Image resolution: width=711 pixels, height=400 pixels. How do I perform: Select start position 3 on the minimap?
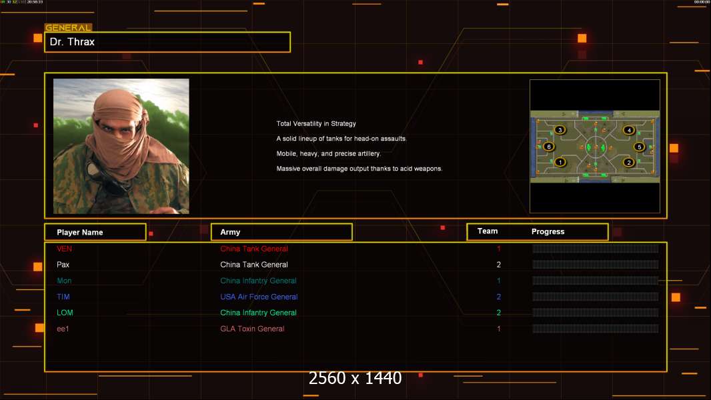[560, 130]
